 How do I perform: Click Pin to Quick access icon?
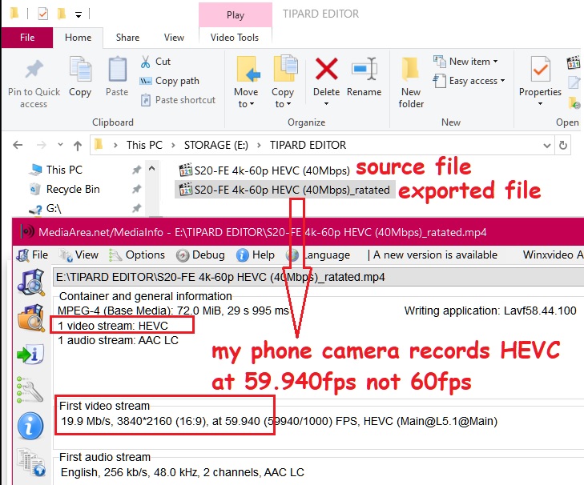pyautogui.click(x=34, y=70)
